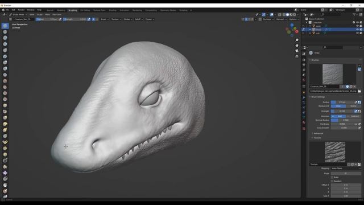
Task: Select the Draw Sharp brush tool
Action: [x=5, y=32]
